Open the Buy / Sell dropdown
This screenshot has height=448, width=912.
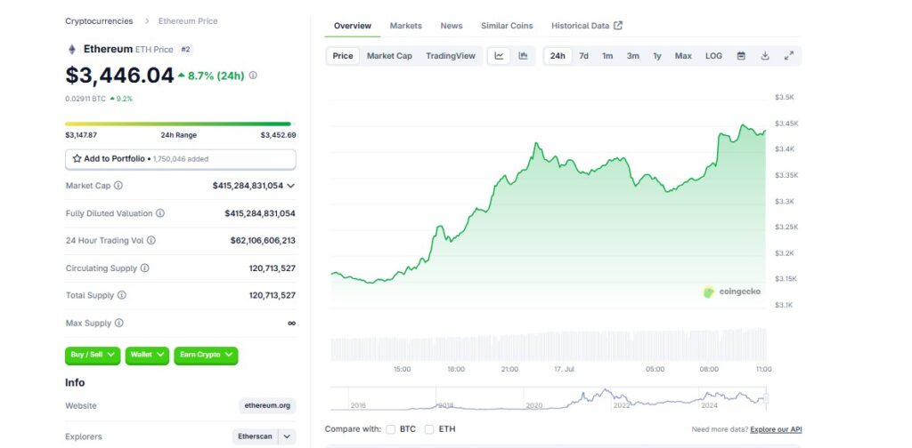point(93,356)
